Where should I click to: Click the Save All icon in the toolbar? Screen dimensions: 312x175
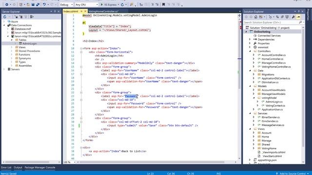38,4
